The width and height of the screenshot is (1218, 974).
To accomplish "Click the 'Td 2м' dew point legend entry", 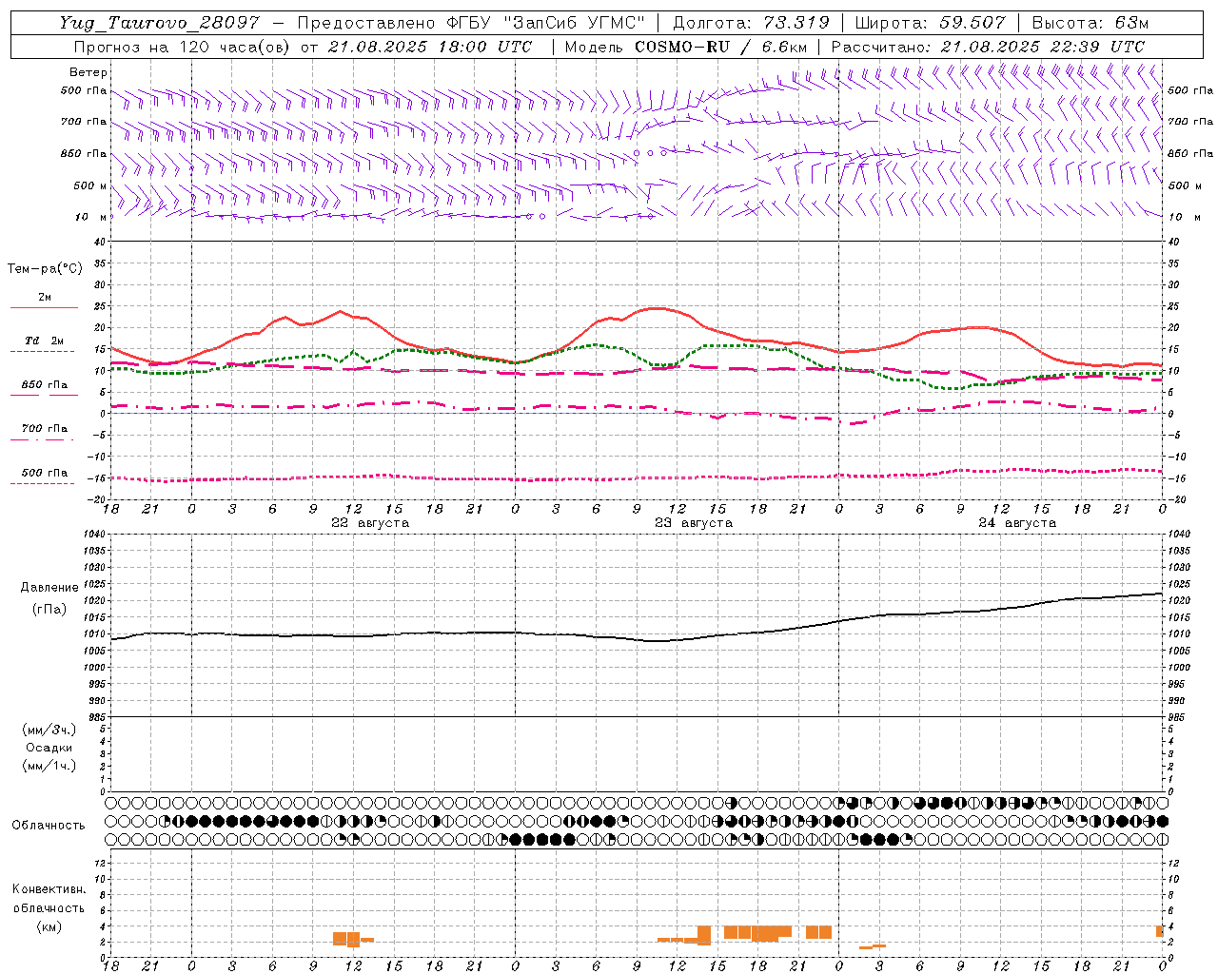I will pyautogui.click(x=45, y=341).
